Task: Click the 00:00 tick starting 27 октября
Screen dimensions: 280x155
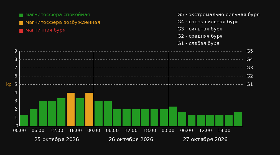Action: (x=168, y=131)
